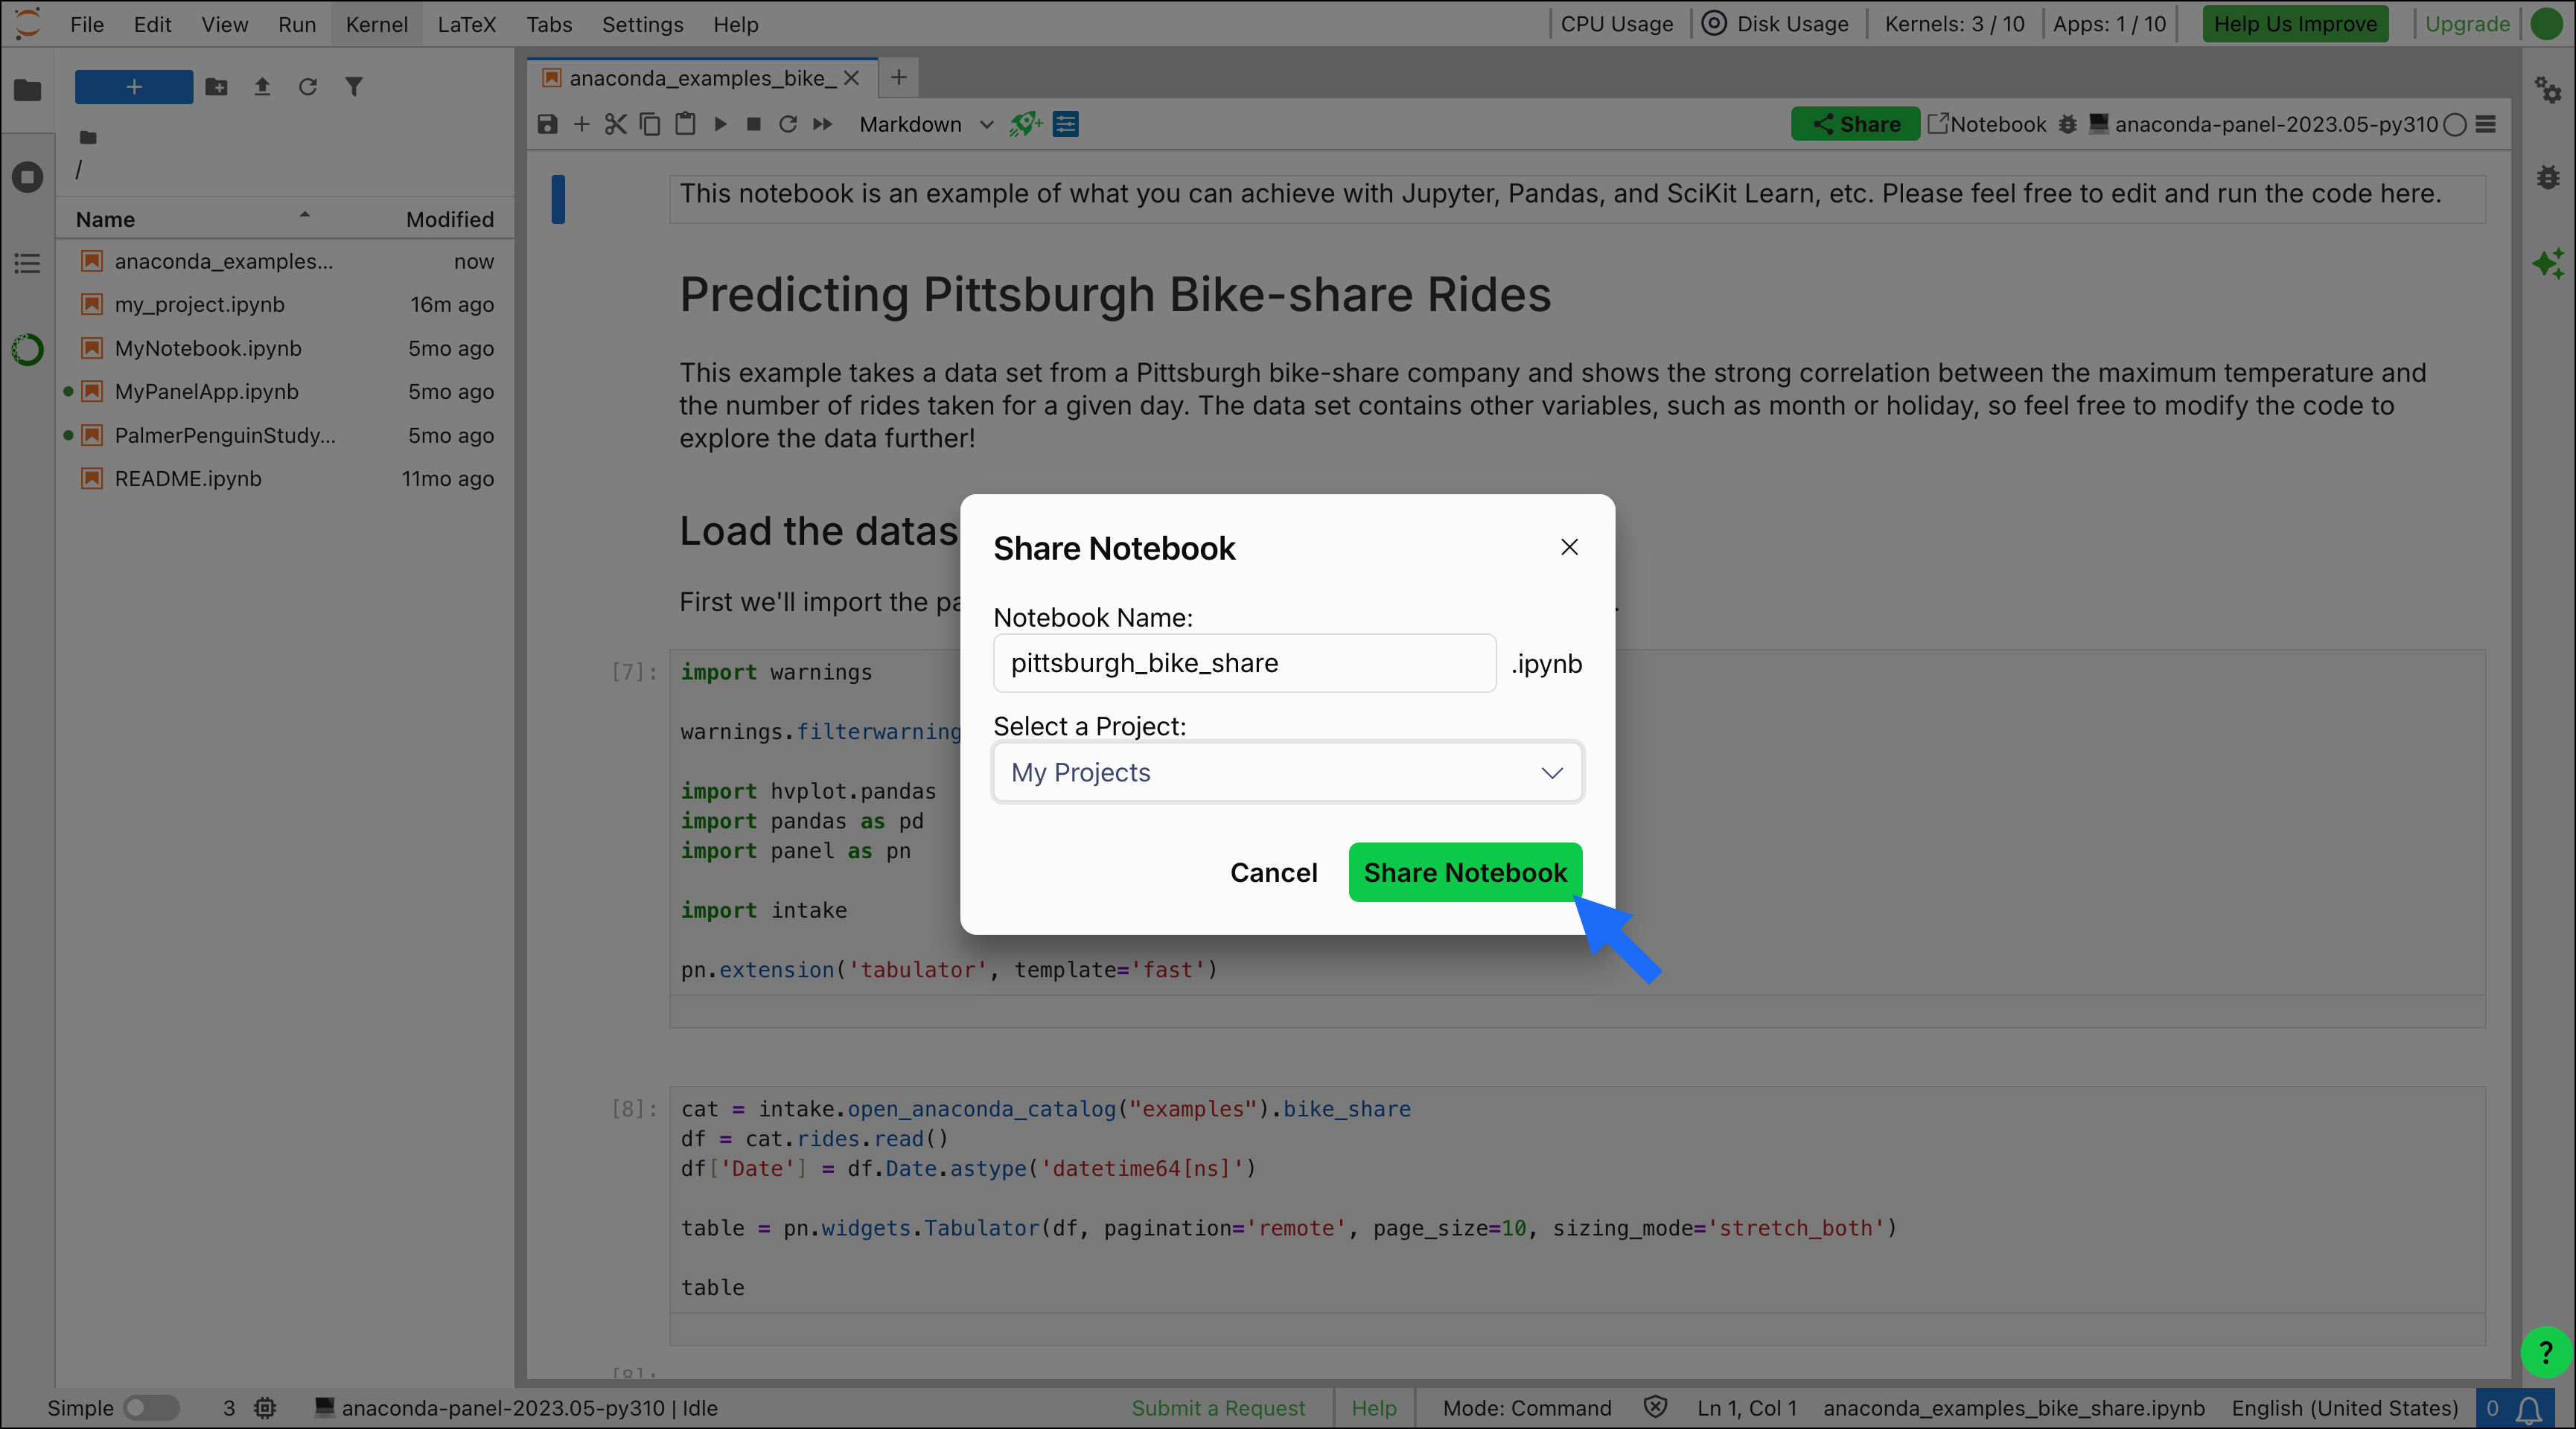Image resolution: width=2576 pixels, height=1429 pixels.
Task: Click the green Share toolbar button
Action: coord(1855,124)
